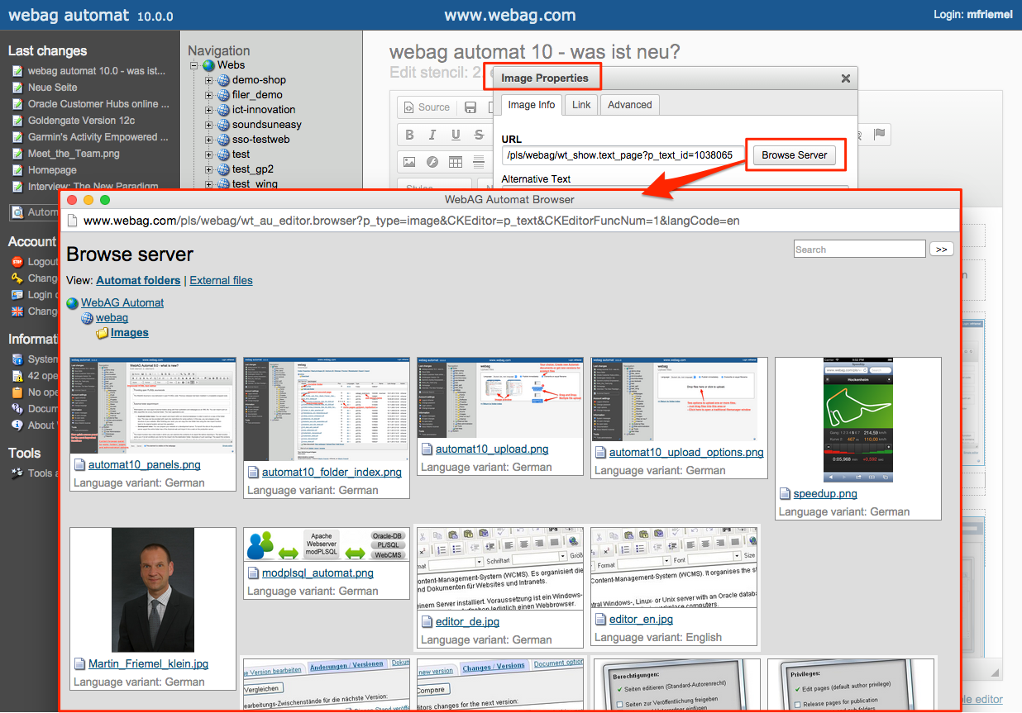Screen dimensions: 1022x713
Task: Apply underline with the U icon
Action: click(456, 135)
